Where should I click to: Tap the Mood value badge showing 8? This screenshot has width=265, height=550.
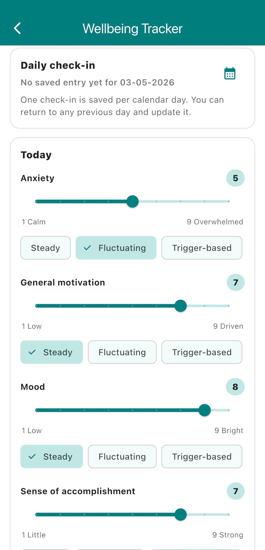[235, 387]
